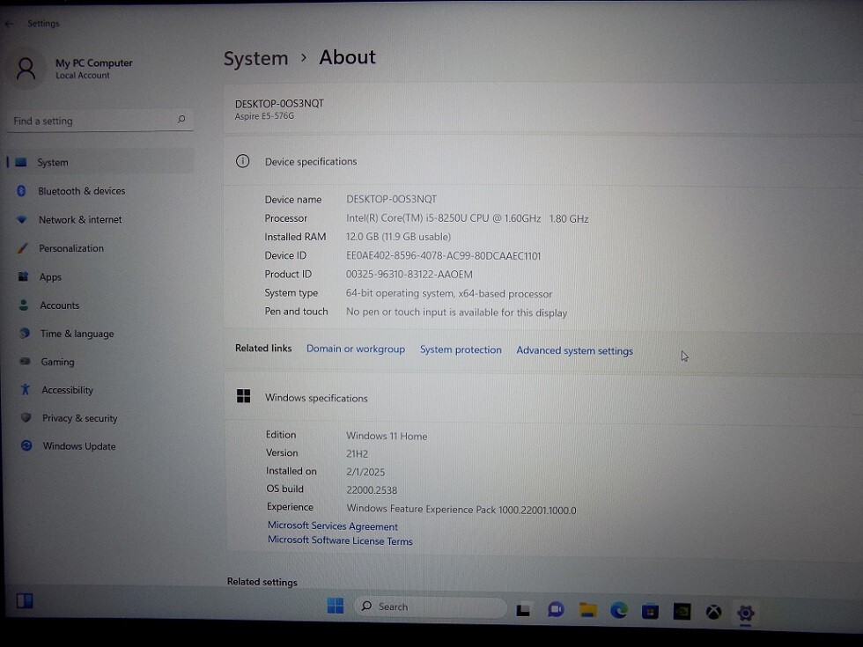Go back with the Settings back arrow
The image size is (863, 647).
point(8,24)
